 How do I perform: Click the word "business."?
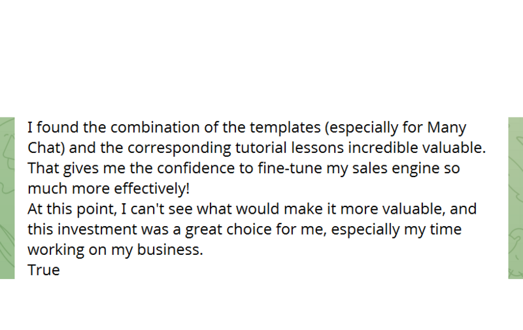point(170,250)
